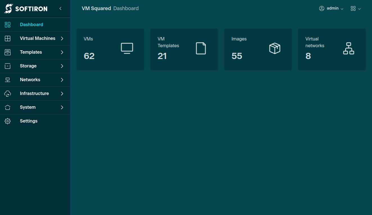
Task: Open the Images count 55 card
Action: tap(258, 49)
